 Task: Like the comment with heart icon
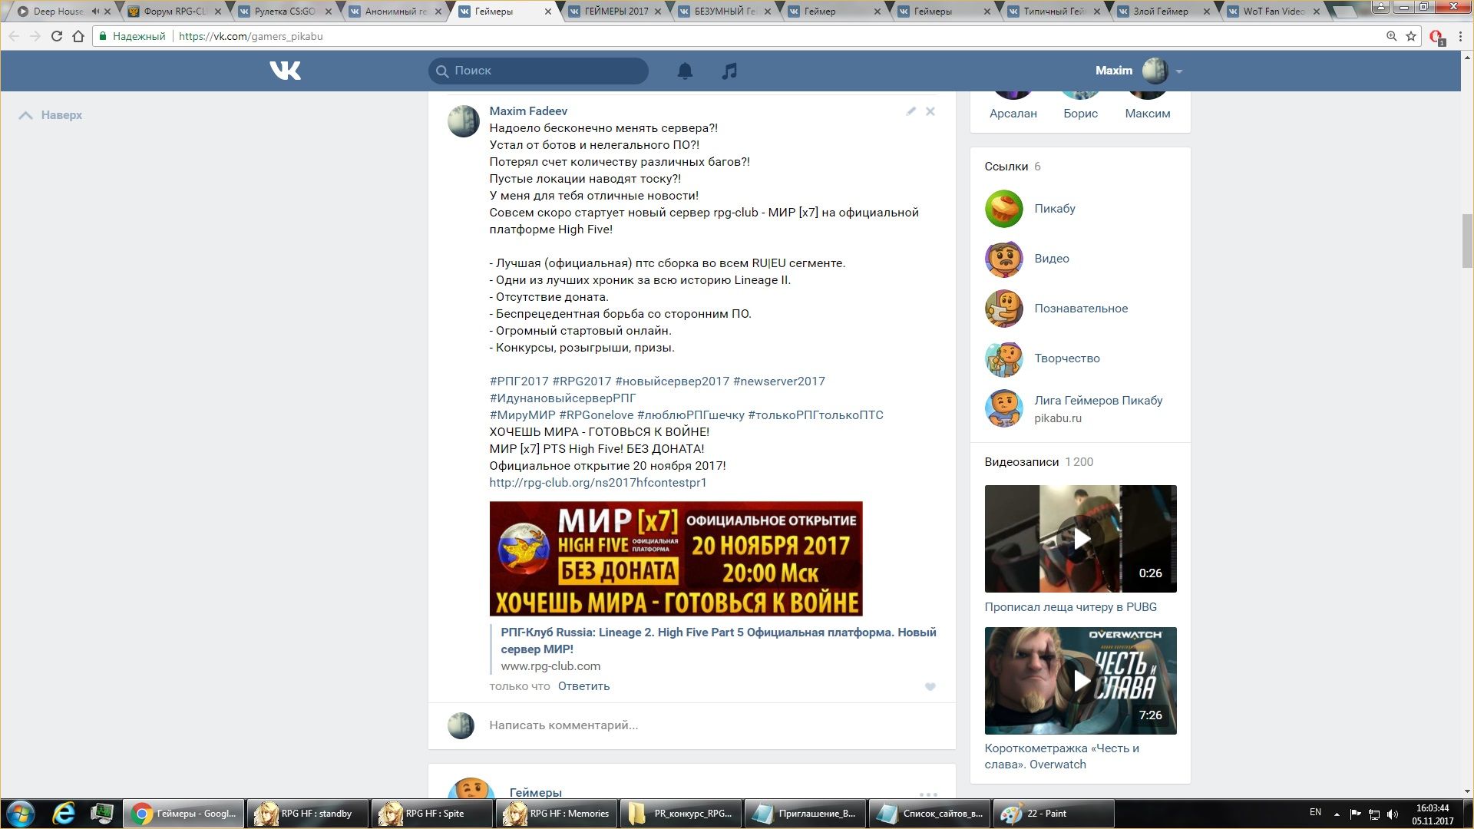click(x=930, y=687)
